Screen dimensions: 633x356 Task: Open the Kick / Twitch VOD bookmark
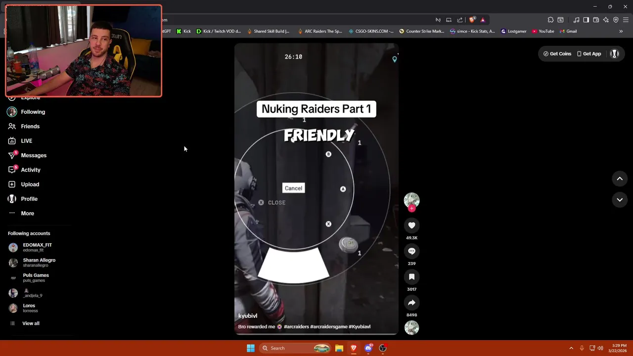click(x=219, y=31)
